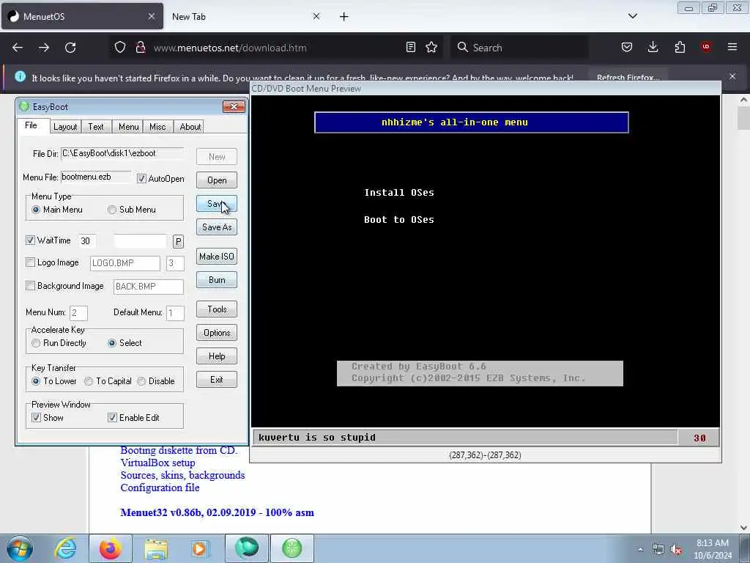750x563 pixels.
Task: Click the Refresh Firefox button
Action: [628, 78]
